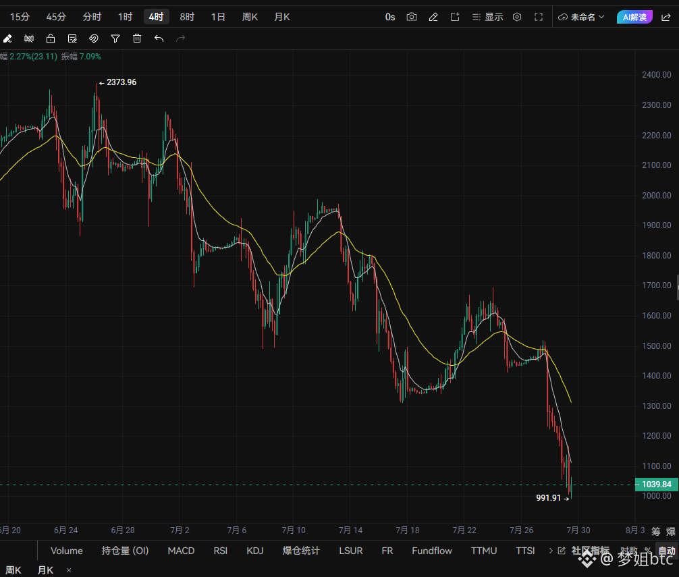The image size is (679, 577).
Task: Click the 振幅 7.09% readout
Action: [x=81, y=57]
